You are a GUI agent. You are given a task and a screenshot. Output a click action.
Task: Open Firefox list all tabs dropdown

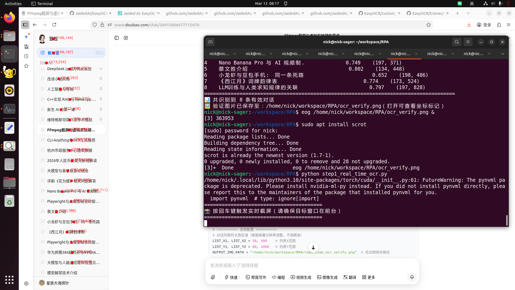pos(468,13)
